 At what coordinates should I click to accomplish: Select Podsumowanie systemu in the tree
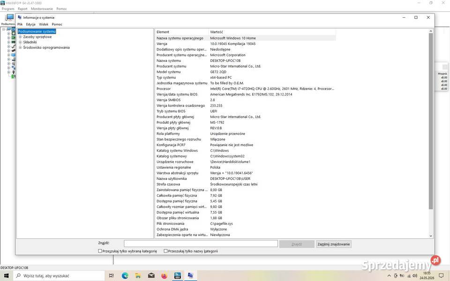pyautogui.click(x=37, y=31)
